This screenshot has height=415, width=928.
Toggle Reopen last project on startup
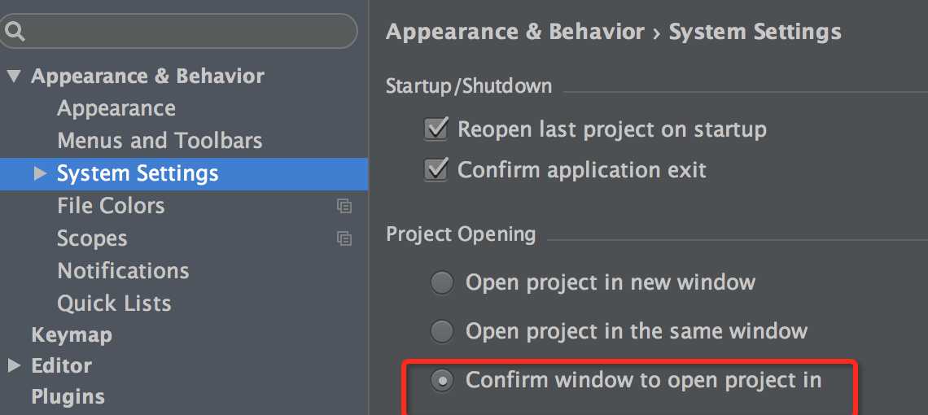point(437,129)
